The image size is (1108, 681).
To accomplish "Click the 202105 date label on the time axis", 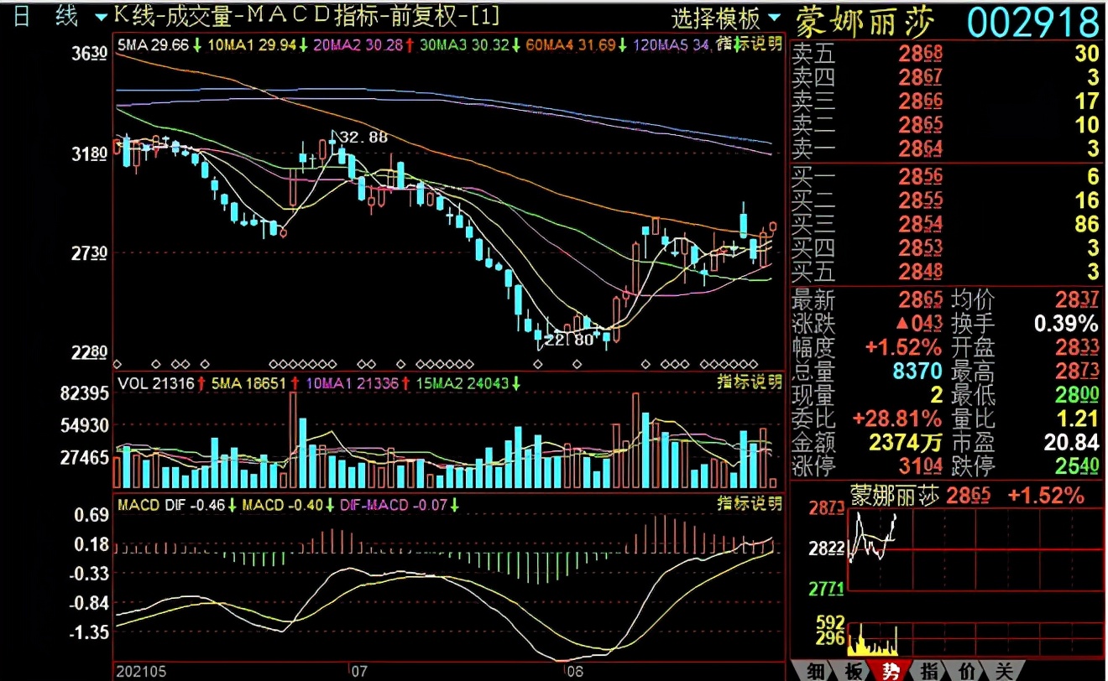I will [139, 673].
